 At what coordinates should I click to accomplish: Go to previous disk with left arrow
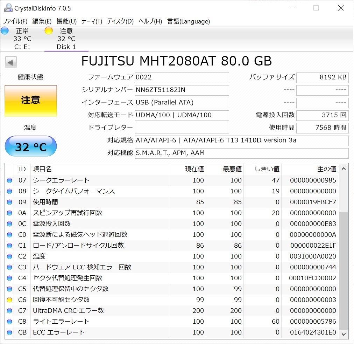(11, 62)
